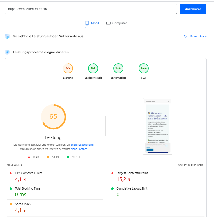Open the Keine Daten link
The width and height of the screenshot is (214, 217).
click(198, 36)
